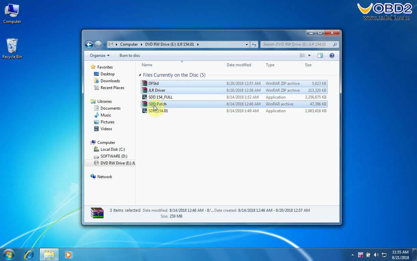Expand the arrow after JLR 154.01 breadcrumb
This screenshot has height=261, width=417.
click(x=197, y=44)
